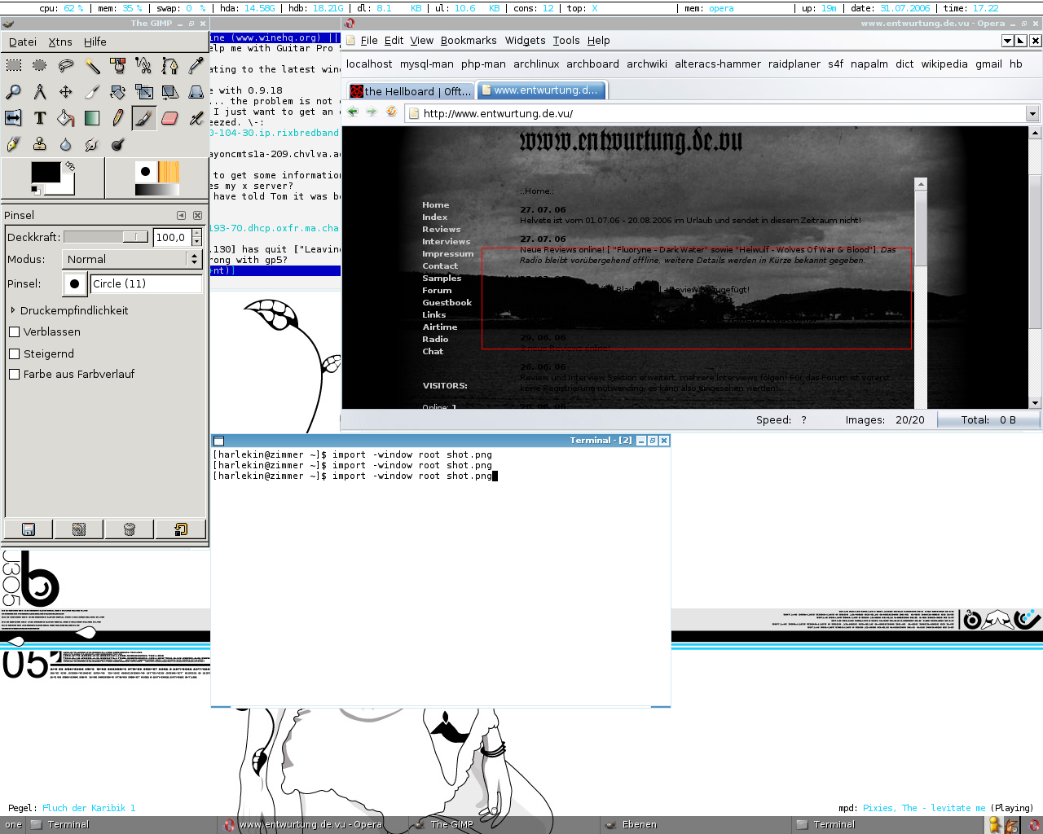The height and width of the screenshot is (834, 1043).
Task: Open the Opera address bar dropdown
Action: tap(1032, 114)
